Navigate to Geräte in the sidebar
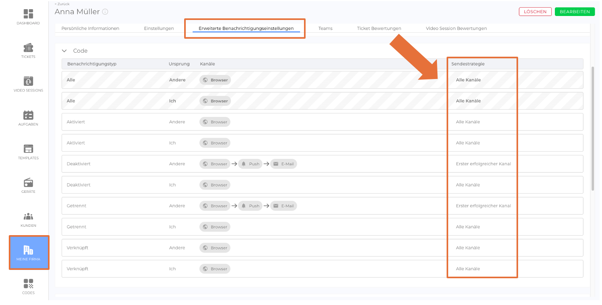602x305 pixels. click(28, 183)
